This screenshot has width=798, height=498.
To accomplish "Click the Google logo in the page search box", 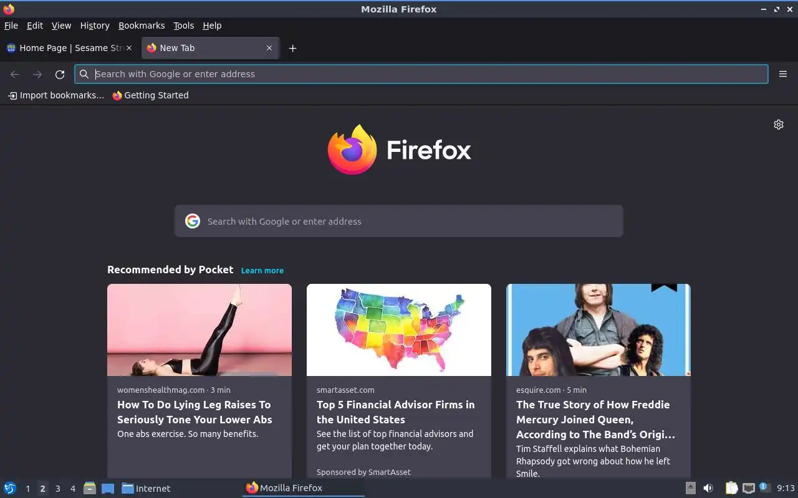I will tap(193, 221).
